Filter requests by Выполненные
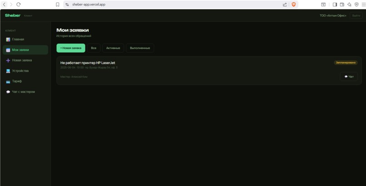Screen dimensions: 366x186 point(140,48)
